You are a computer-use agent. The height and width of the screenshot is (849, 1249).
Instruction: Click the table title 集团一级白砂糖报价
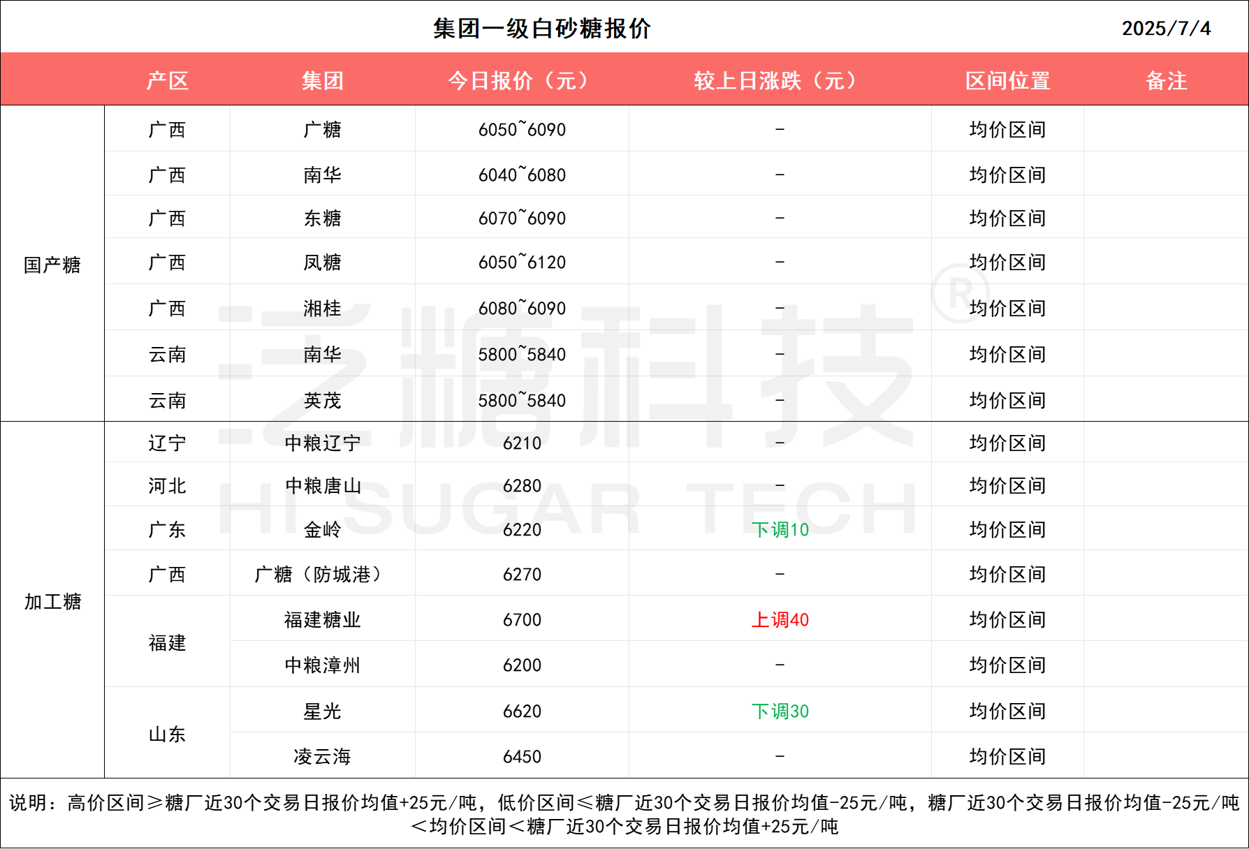[541, 28]
